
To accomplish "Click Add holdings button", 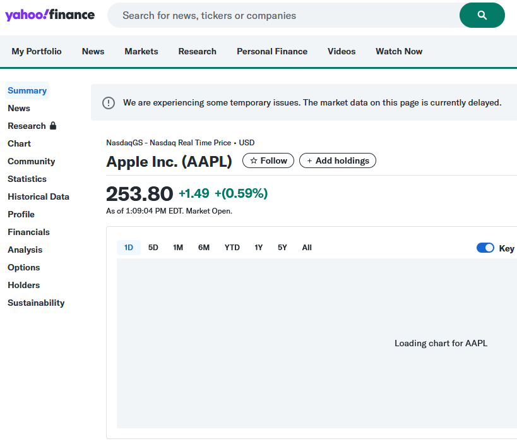I will [337, 160].
